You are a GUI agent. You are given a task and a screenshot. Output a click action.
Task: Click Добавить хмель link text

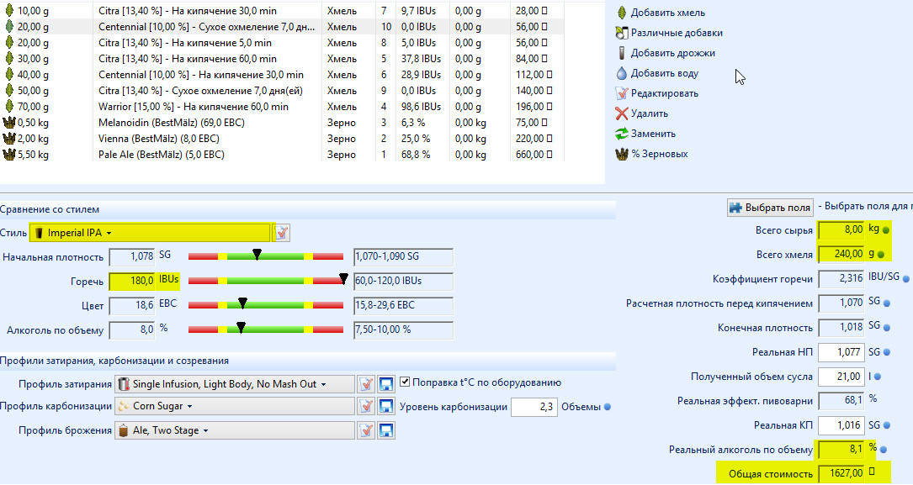[668, 13]
